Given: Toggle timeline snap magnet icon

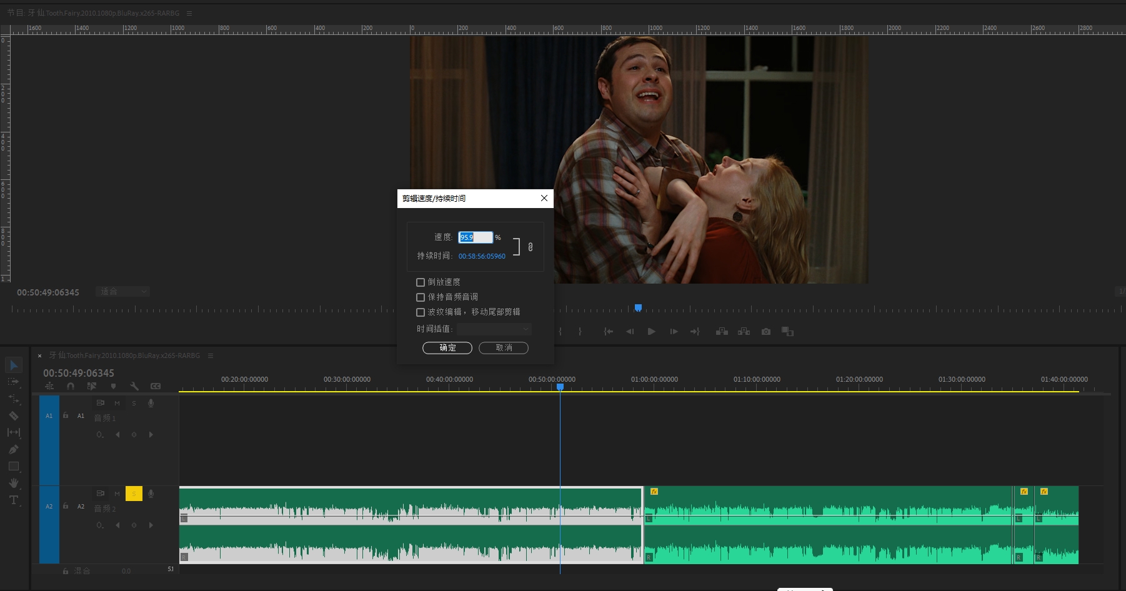Looking at the screenshot, I should click(71, 386).
